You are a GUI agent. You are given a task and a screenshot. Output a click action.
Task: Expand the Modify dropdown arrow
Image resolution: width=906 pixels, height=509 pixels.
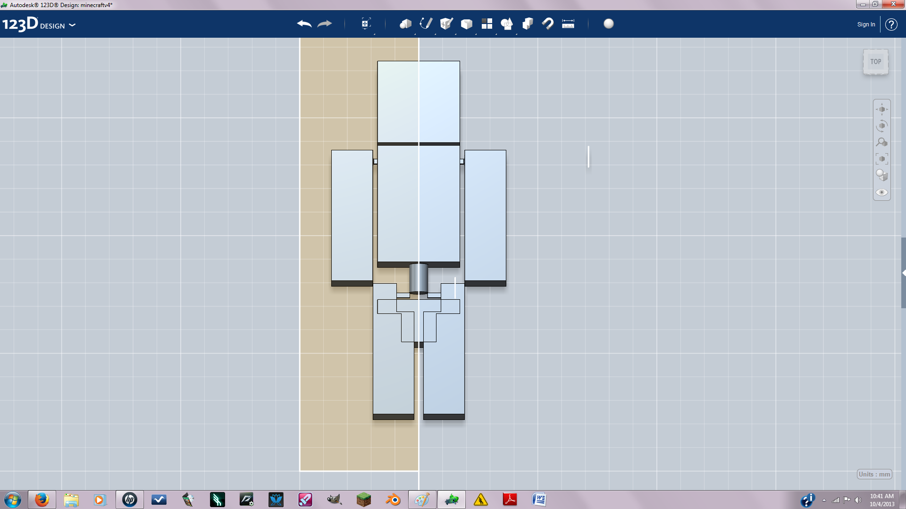(476, 33)
